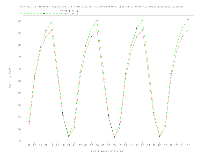Select the PARM=O_MEAN legend label

point(69,11)
